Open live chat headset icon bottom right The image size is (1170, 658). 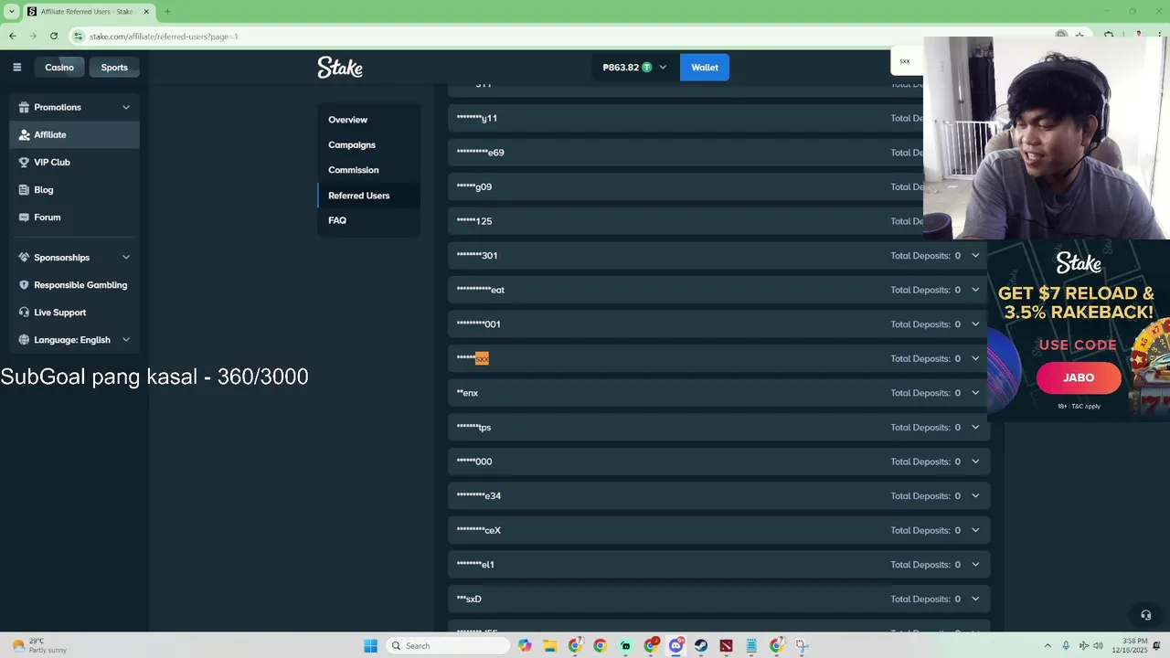click(x=1145, y=615)
